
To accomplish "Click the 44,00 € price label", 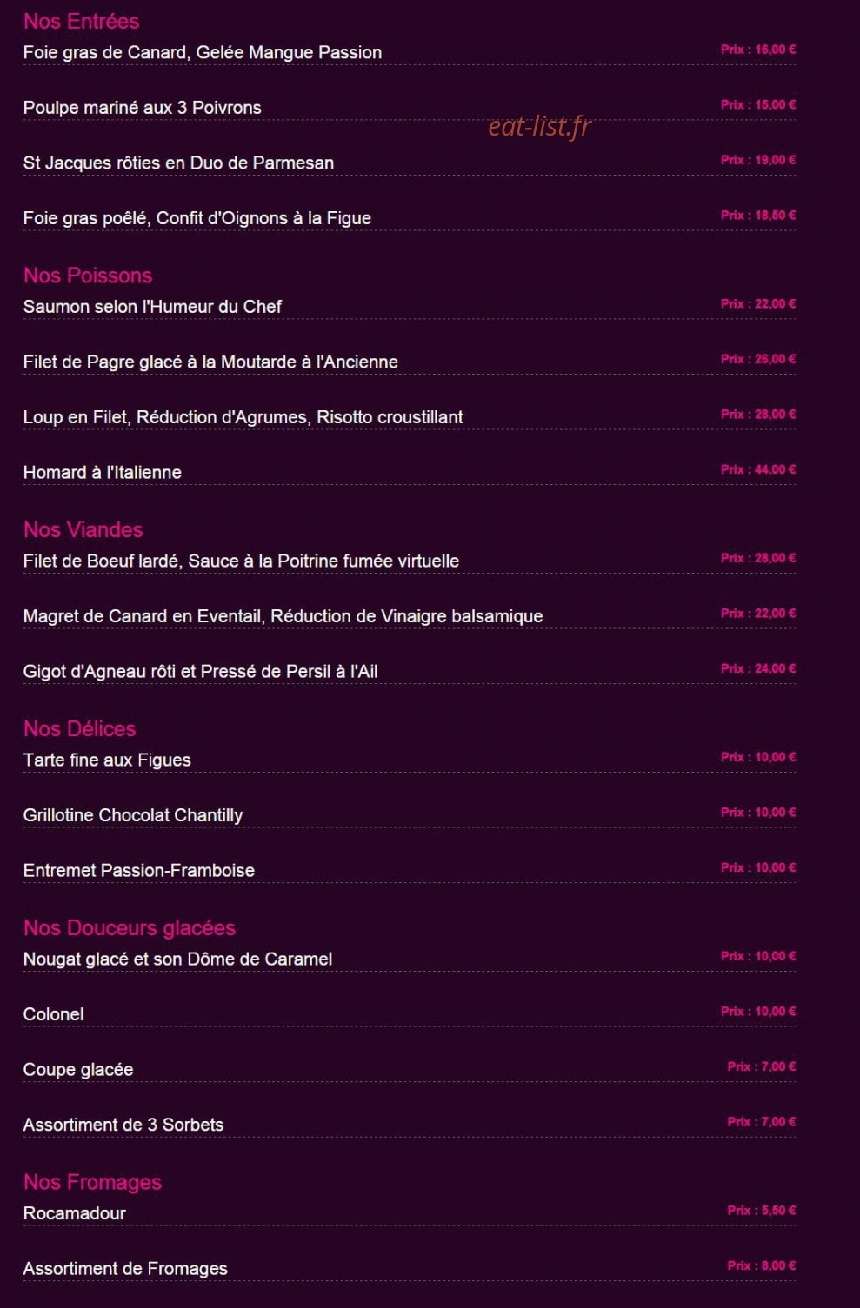I will coord(758,469).
